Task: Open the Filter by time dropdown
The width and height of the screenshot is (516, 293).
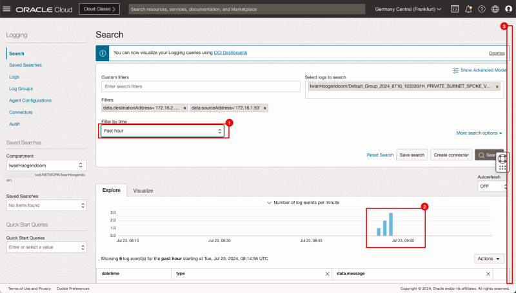Action: 163,131
